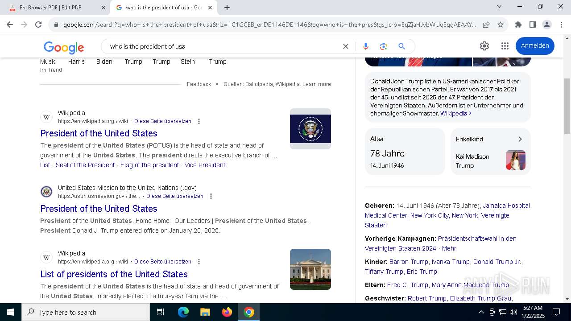Open File Explorer from the taskbar
The height and width of the screenshot is (321, 571).
[x=205, y=312]
